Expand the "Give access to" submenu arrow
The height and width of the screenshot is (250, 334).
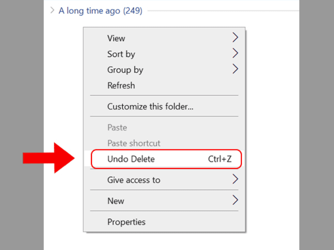[x=235, y=179]
